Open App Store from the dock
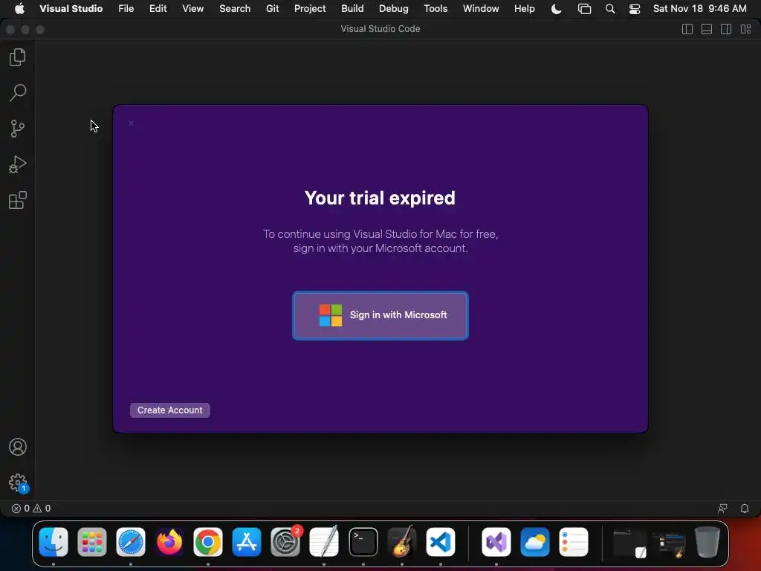The width and height of the screenshot is (761, 571). click(x=247, y=542)
